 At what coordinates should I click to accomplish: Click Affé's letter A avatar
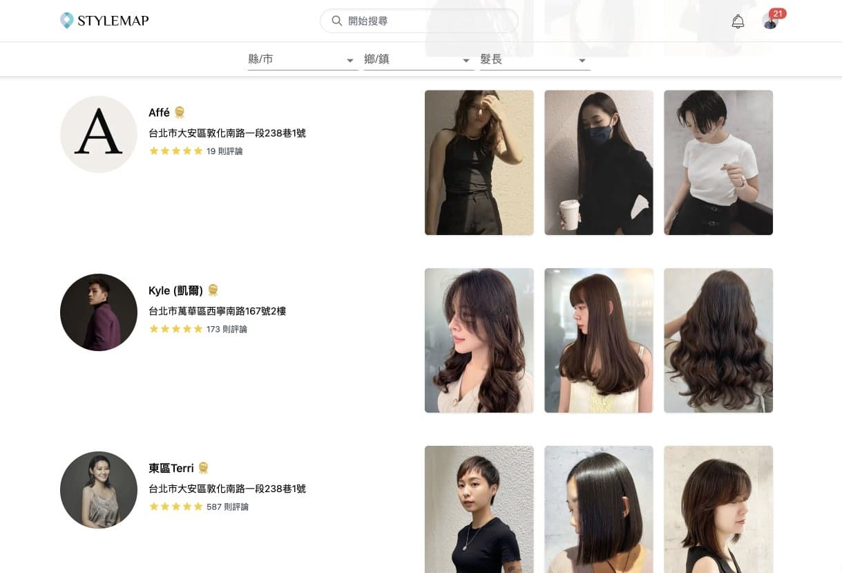click(99, 134)
